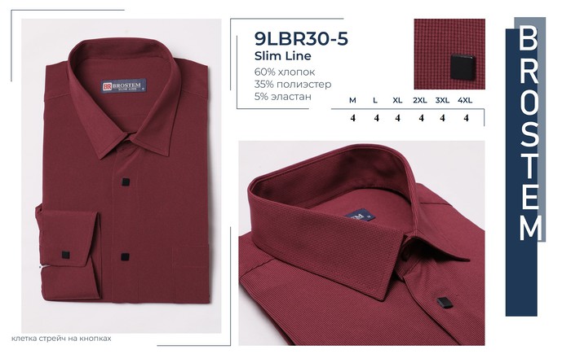The image size is (571, 354).
Task: Select the Slim Line label
Action: click(283, 56)
